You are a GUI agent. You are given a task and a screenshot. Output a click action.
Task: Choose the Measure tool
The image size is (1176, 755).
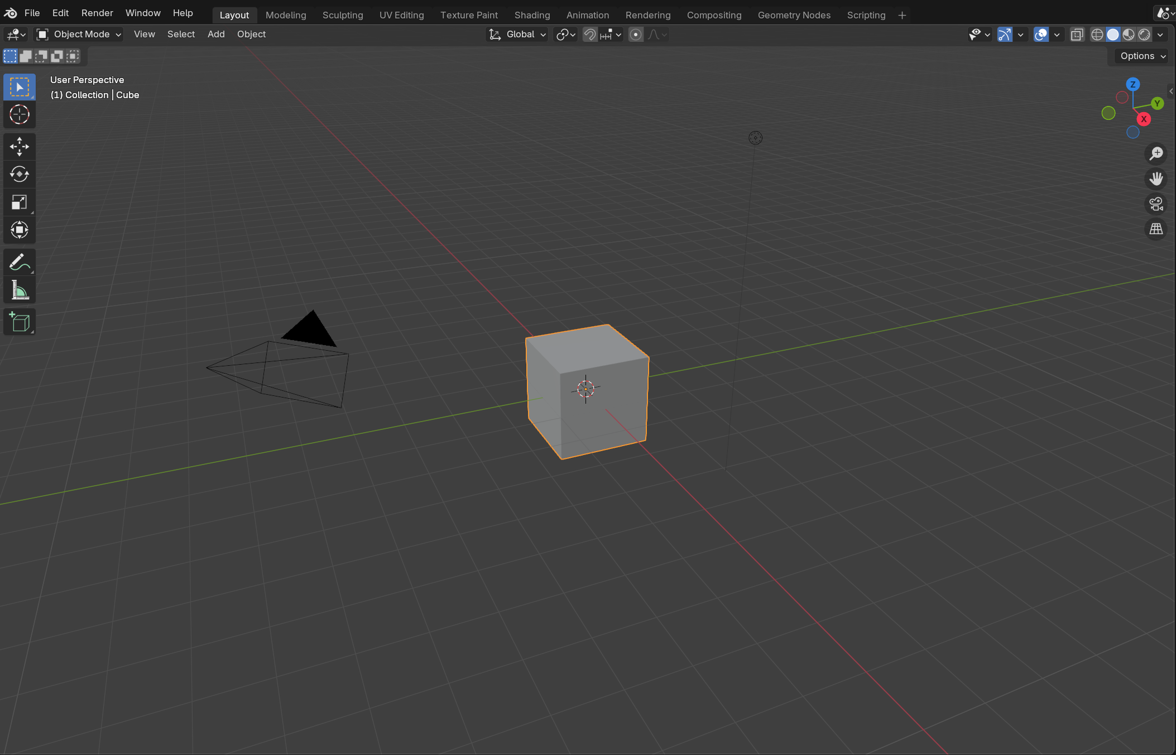[x=20, y=291]
